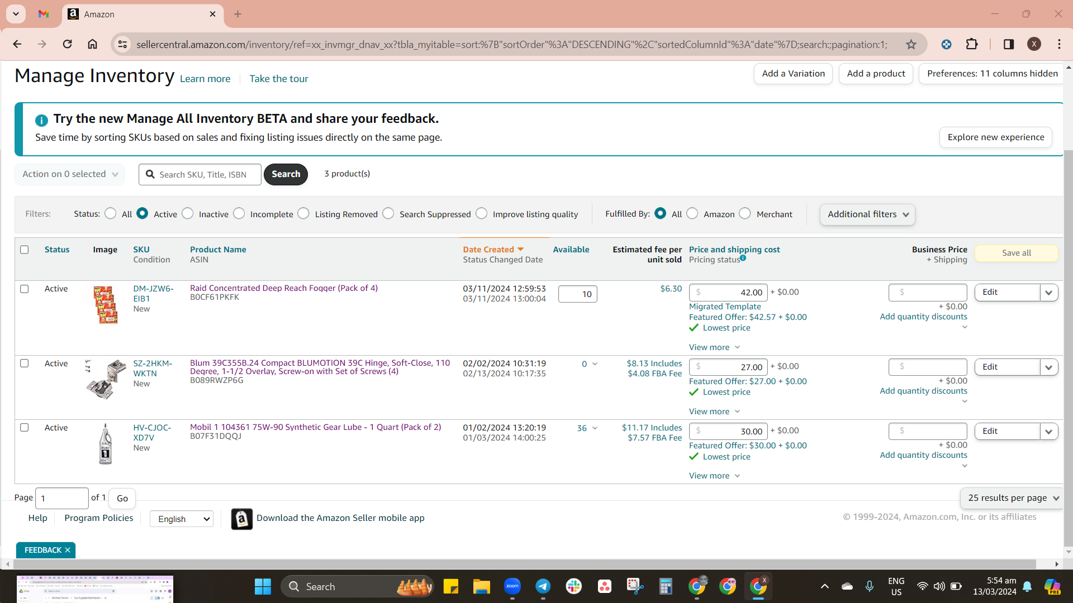The width and height of the screenshot is (1073, 603).
Task: Select the Inactive status filter
Action: pos(188,213)
